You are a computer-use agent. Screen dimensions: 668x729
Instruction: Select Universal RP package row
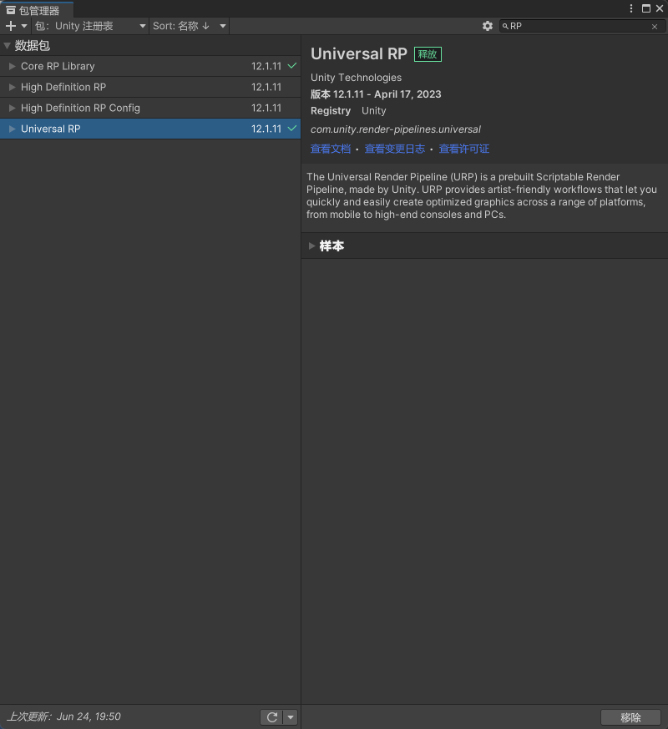[x=150, y=129]
